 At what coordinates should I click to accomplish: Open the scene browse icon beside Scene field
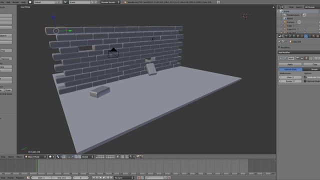point(65,2)
